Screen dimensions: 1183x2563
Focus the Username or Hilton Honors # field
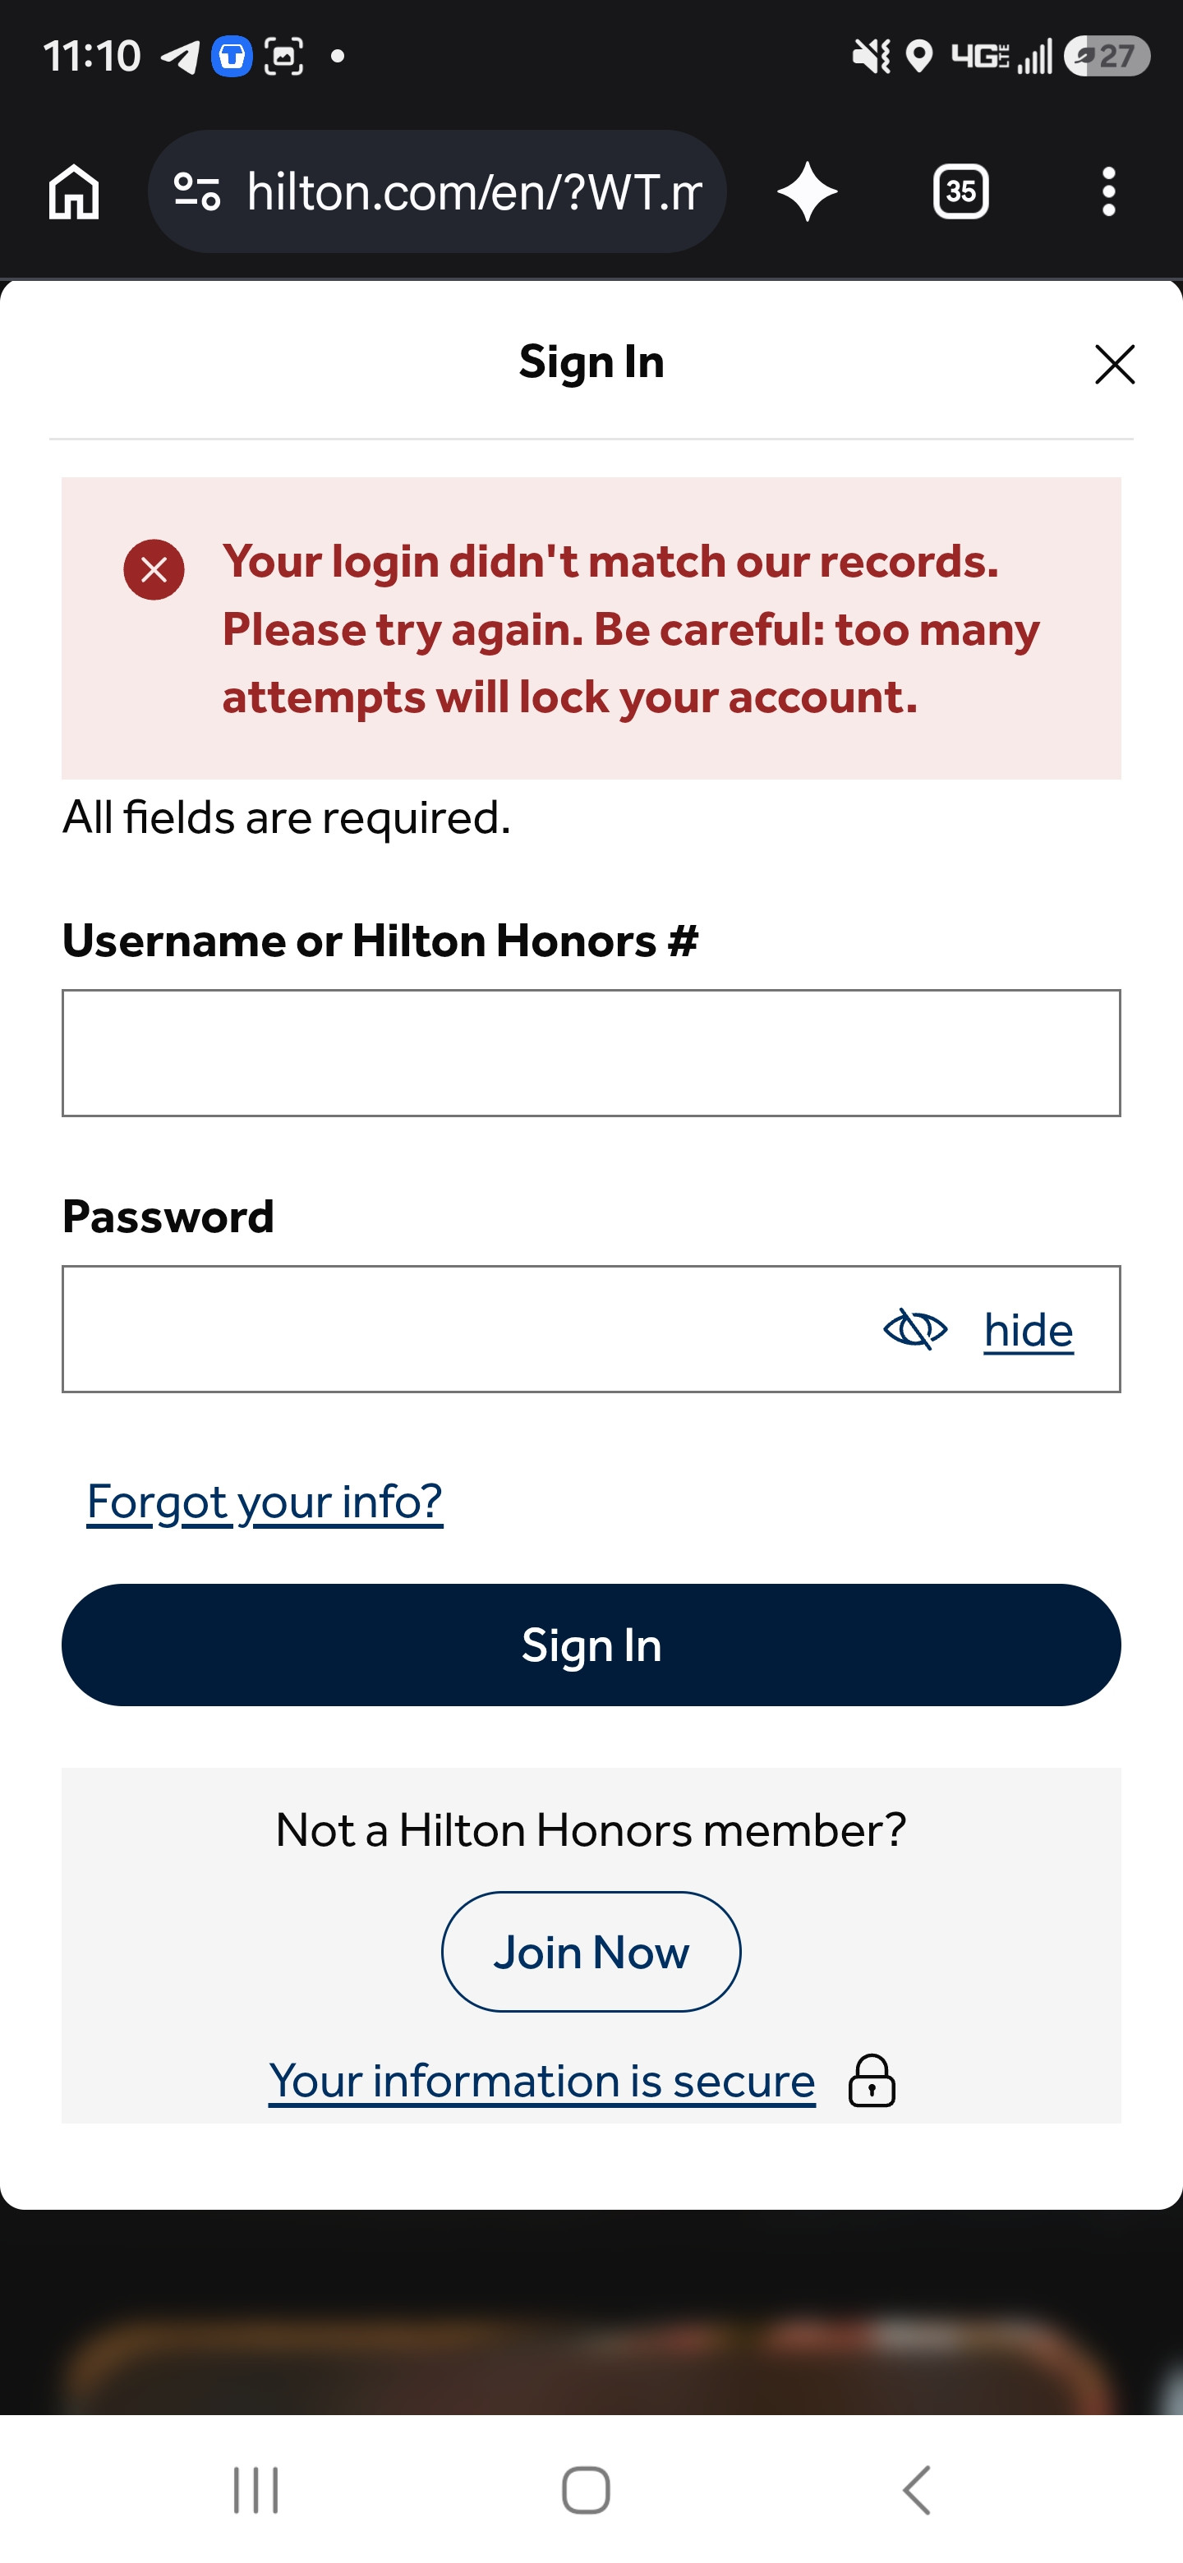coord(591,1052)
